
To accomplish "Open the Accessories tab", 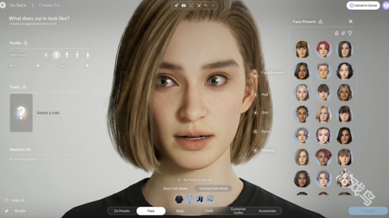I will pyautogui.click(x=267, y=211).
